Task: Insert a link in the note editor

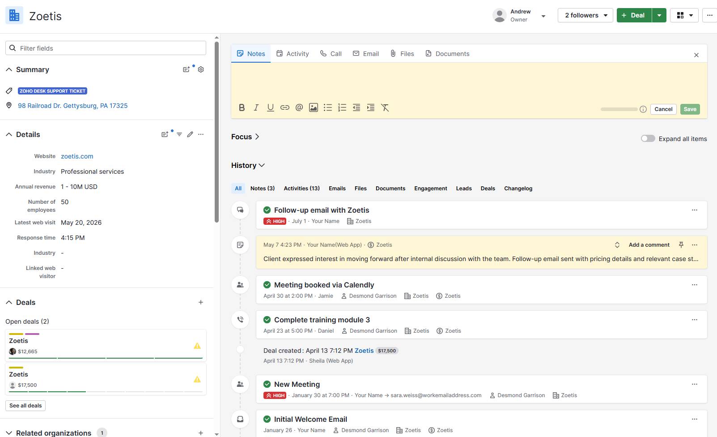Action: coord(285,107)
